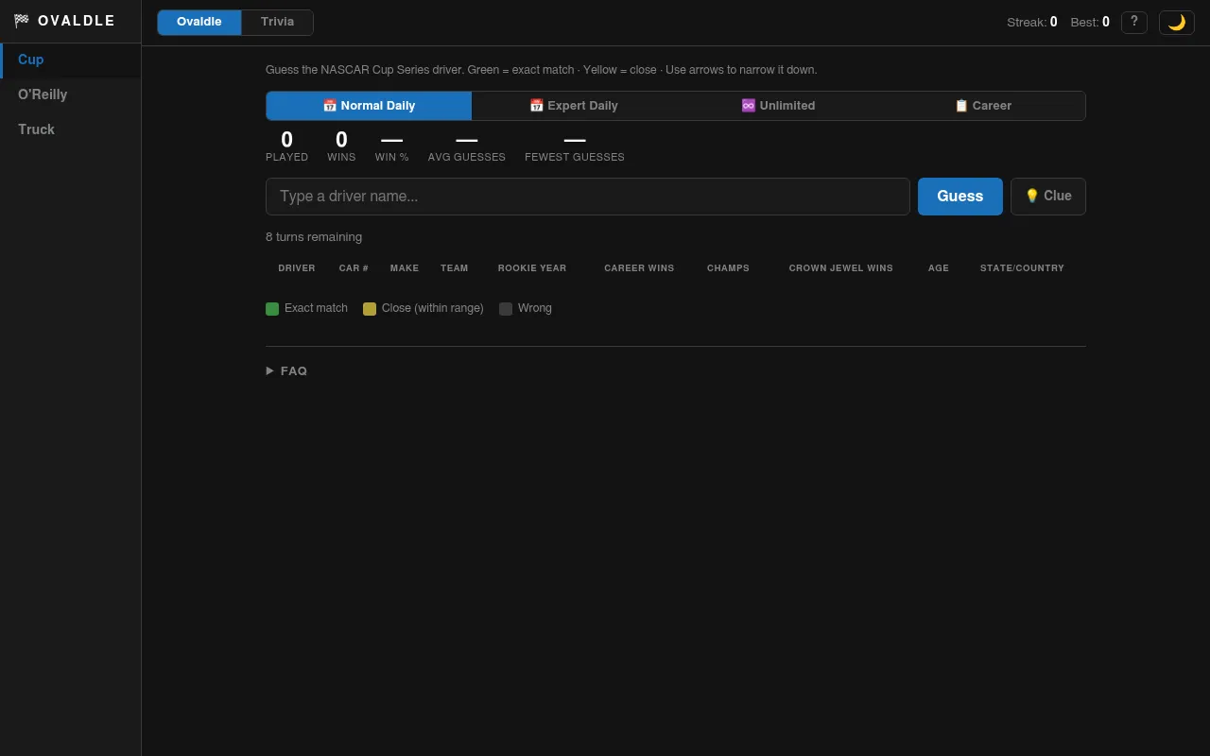
Task: Select the Normal Daily tab
Action: [369, 106]
